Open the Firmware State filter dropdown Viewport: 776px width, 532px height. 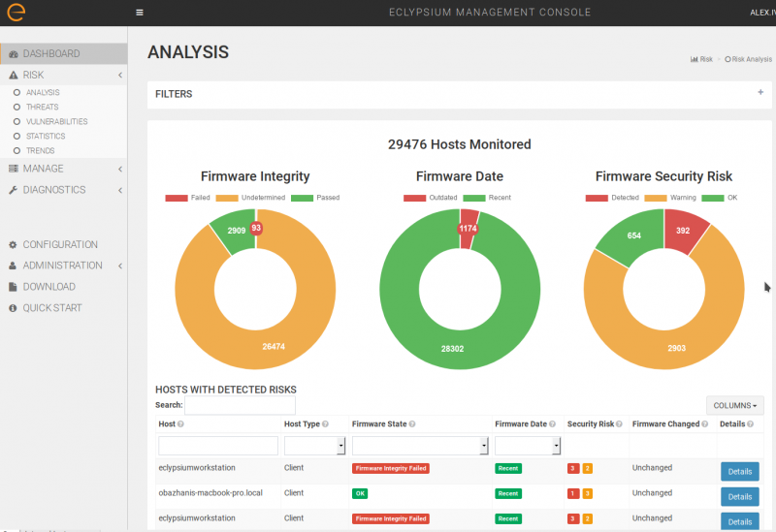pyautogui.click(x=483, y=446)
